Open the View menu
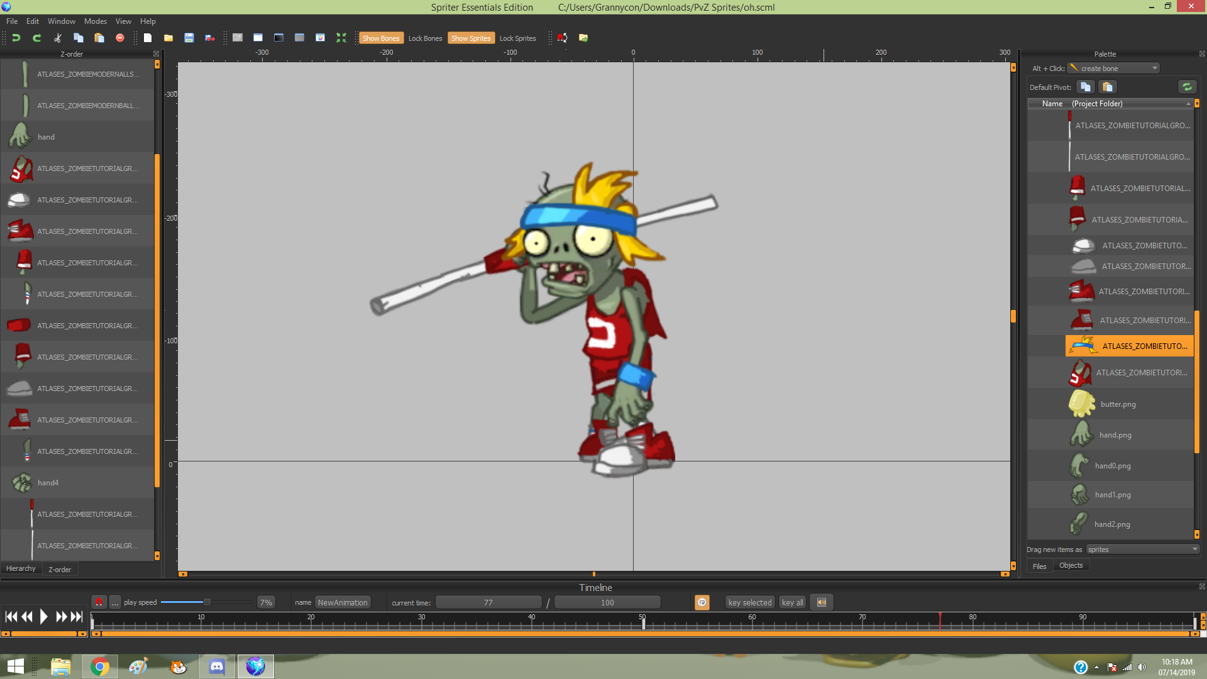This screenshot has height=679, width=1207. (x=123, y=21)
